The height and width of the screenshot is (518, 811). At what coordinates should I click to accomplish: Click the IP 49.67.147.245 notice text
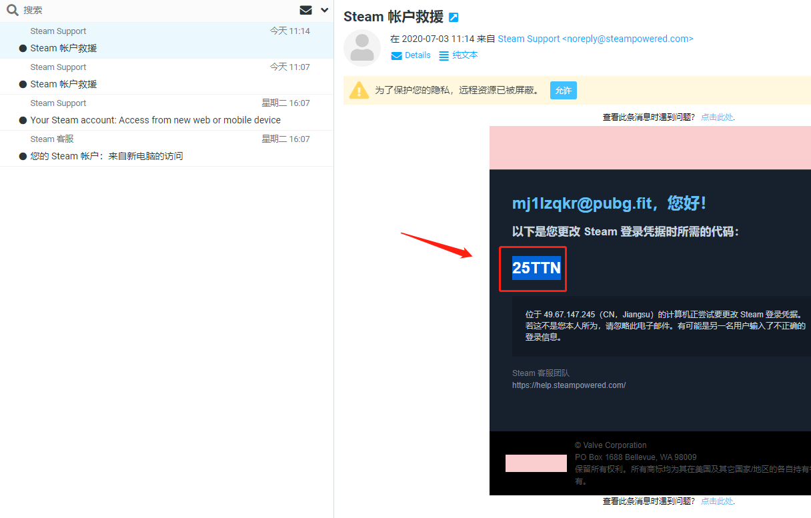point(666,325)
